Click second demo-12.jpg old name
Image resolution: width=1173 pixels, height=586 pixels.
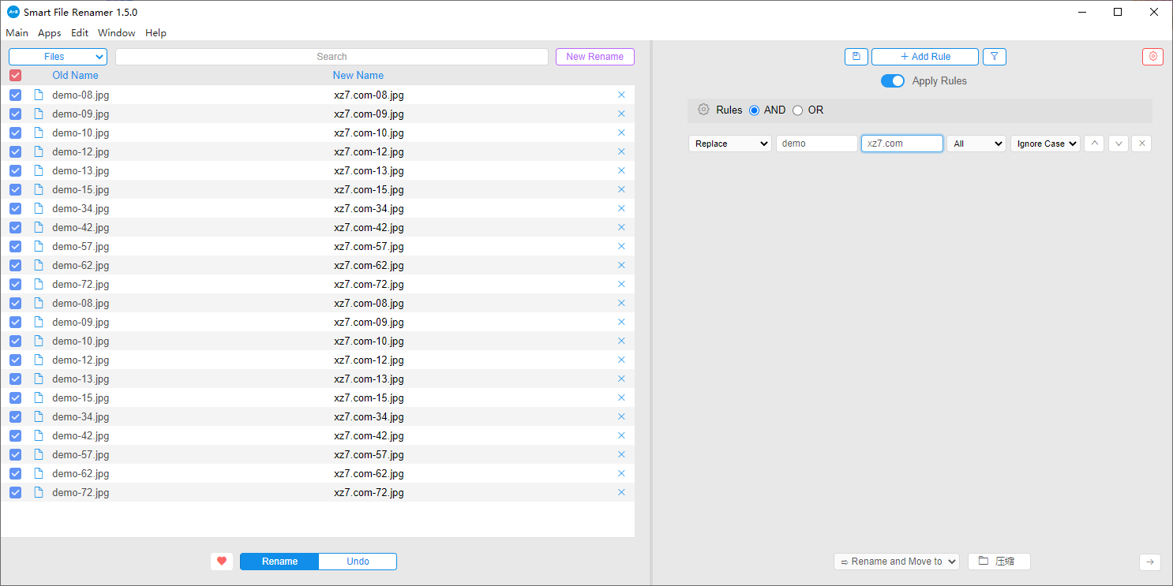[81, 360]
